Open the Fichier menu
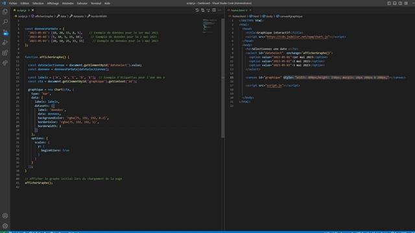This screenshot has height=233, width=415. click(13, 3)
